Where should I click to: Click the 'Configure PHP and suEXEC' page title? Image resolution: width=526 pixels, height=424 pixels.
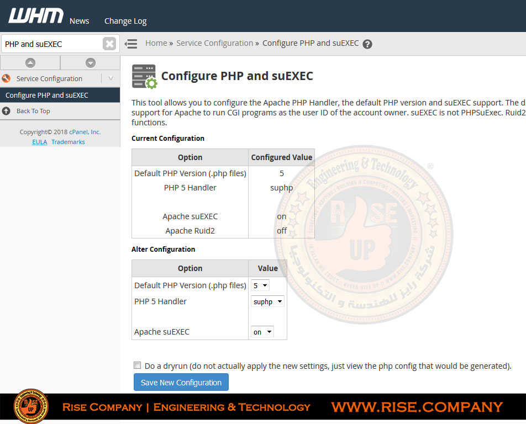[x=237, y=76]
